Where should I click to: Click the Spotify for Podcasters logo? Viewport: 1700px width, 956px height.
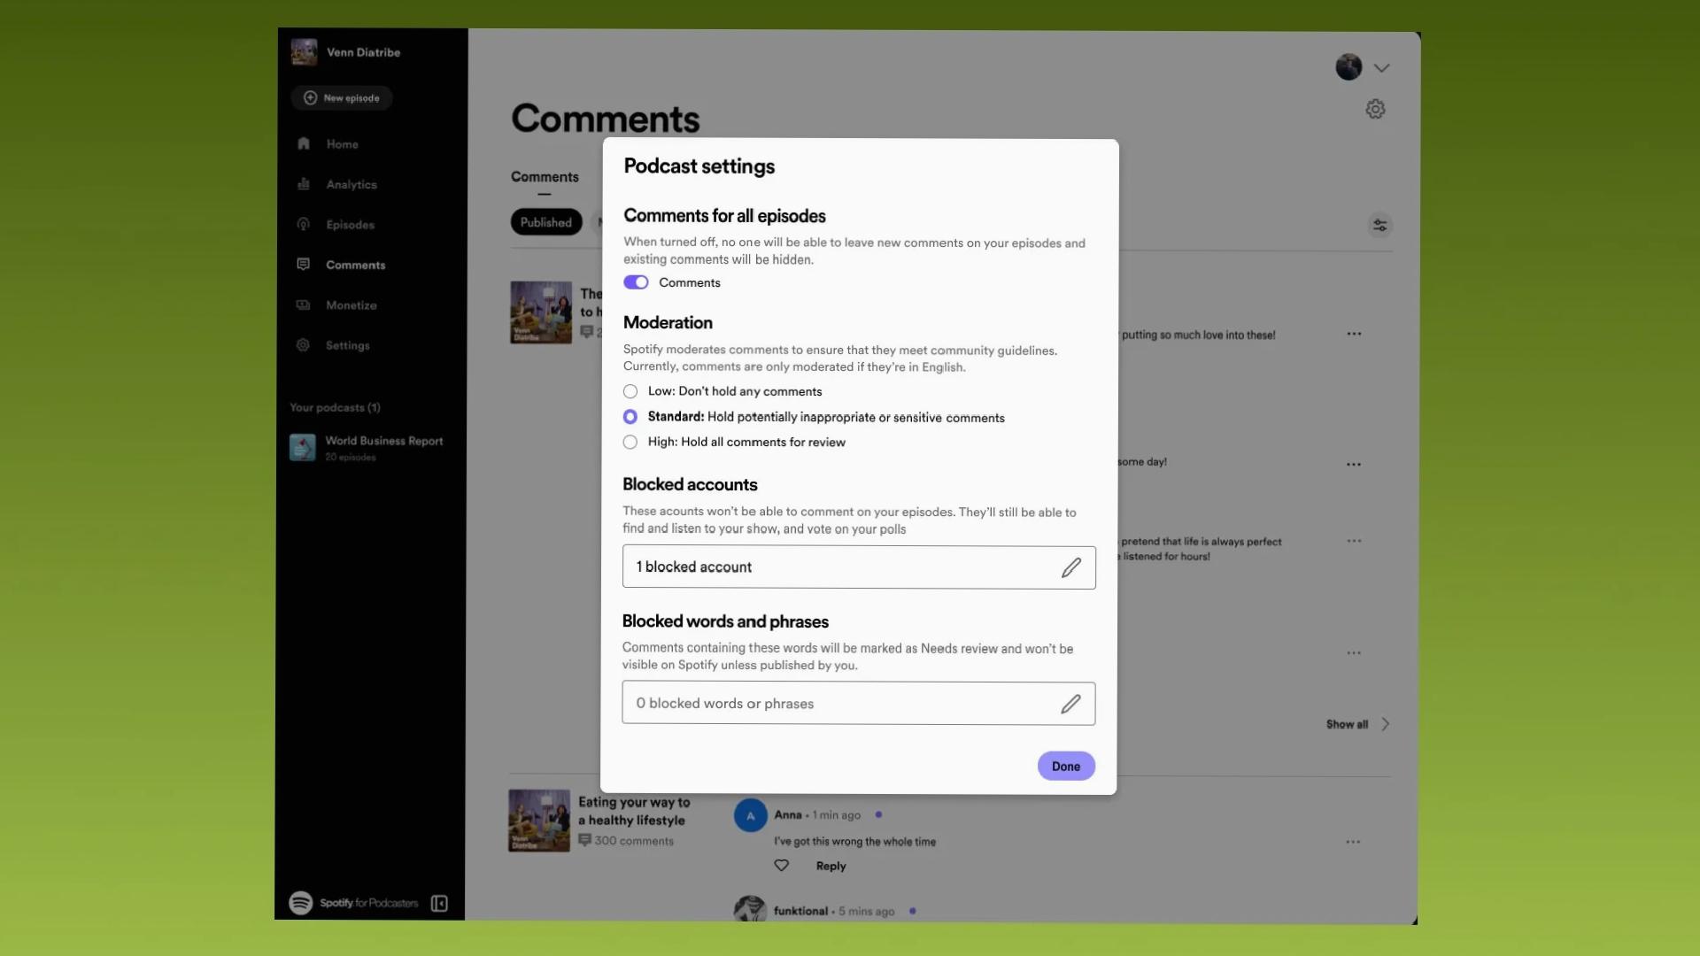pyautogui.click(x=354, y=903)
